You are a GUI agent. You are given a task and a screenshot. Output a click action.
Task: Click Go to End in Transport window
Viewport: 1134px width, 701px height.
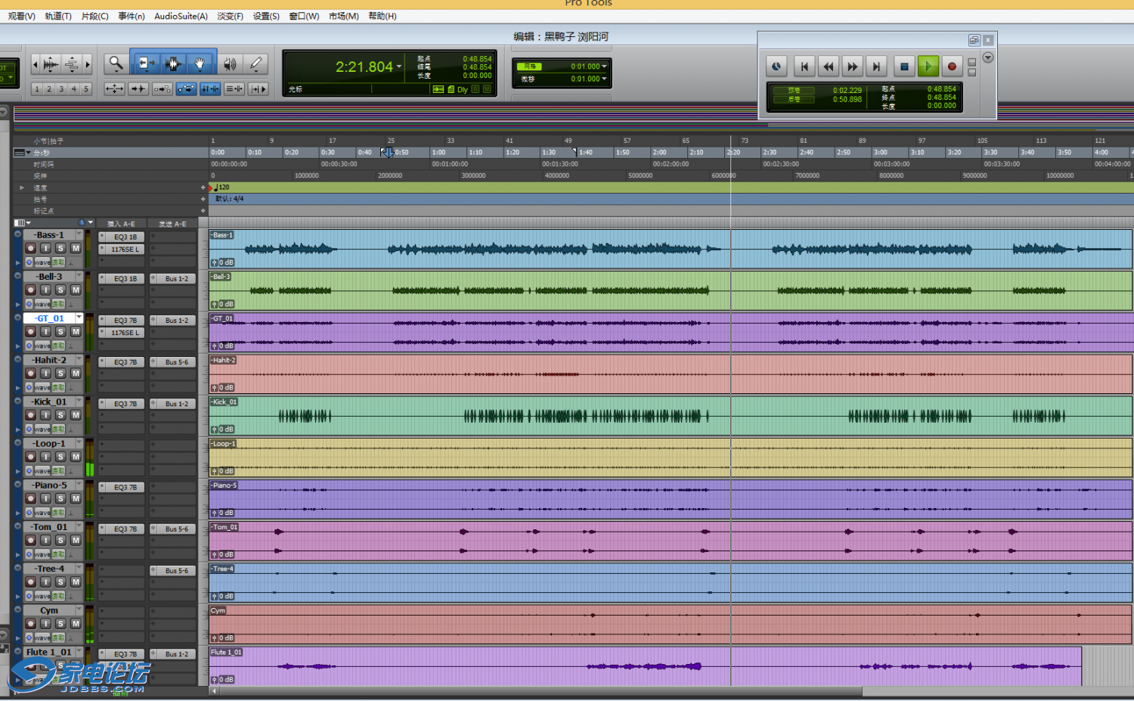[876, 67]
